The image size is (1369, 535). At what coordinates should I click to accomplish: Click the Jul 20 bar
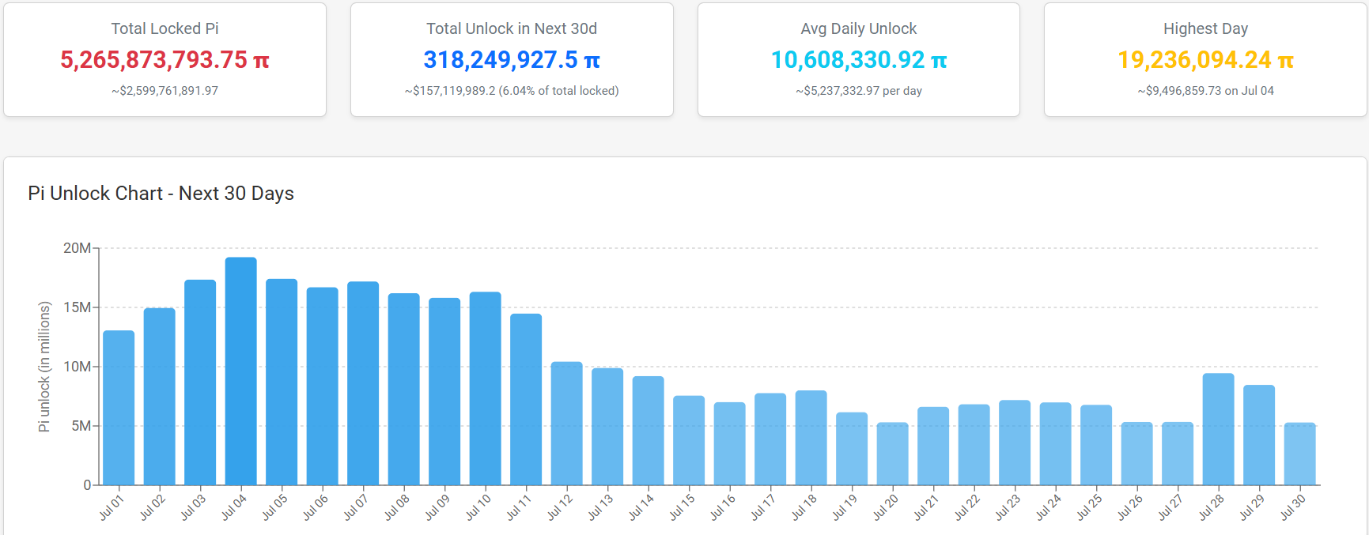[892, 454]
